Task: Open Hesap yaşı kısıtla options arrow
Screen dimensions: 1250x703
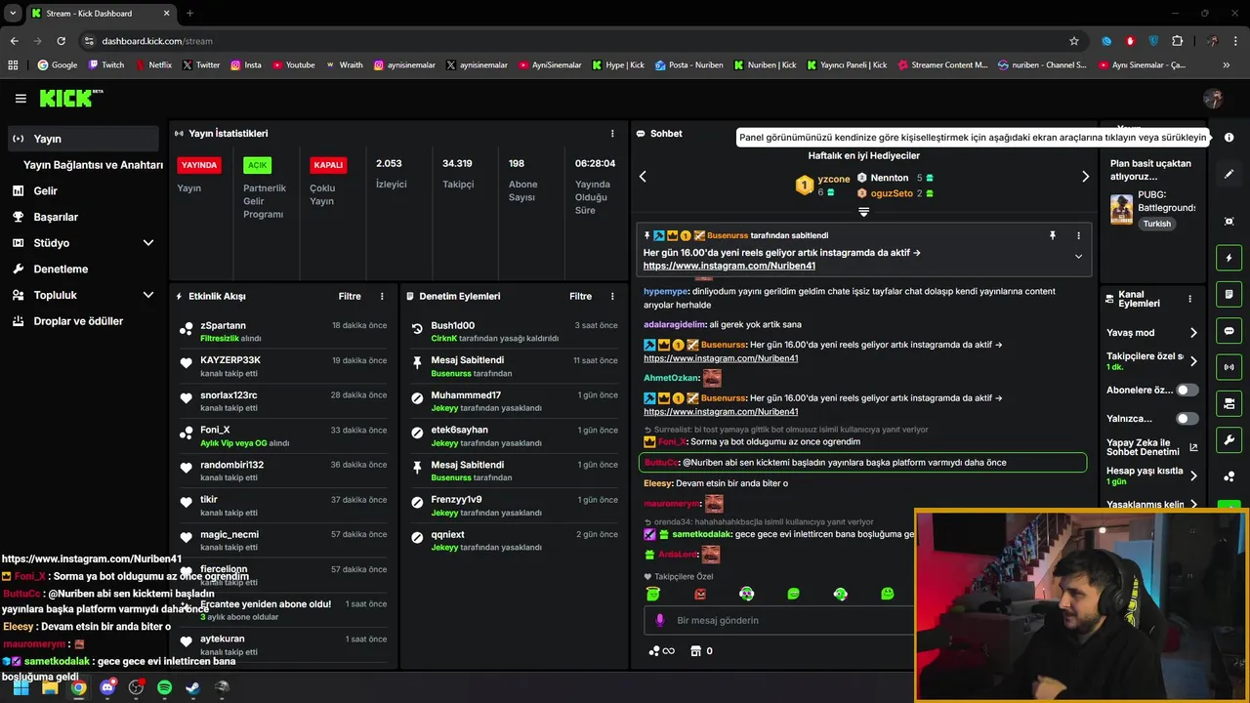Action: [1193, 476]
